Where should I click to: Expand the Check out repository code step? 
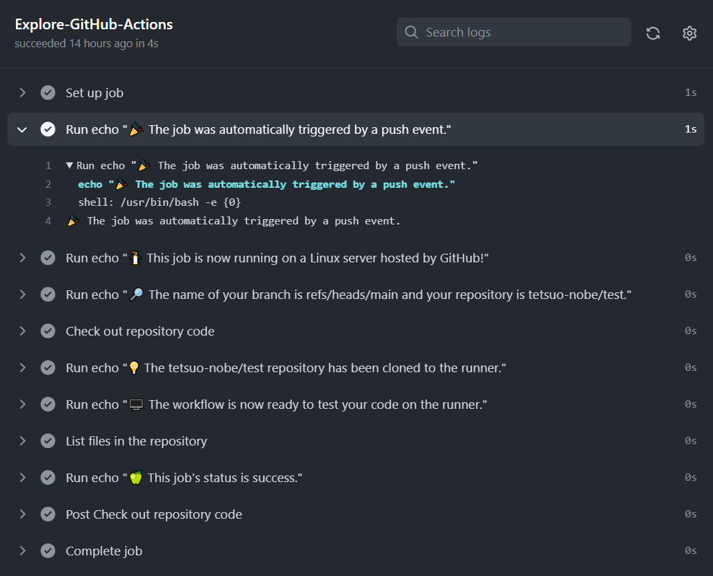[23, 331]
